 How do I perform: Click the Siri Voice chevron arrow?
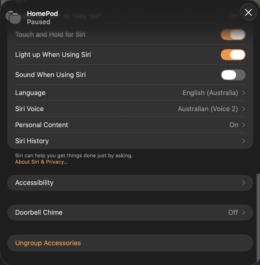click(243, 109)
